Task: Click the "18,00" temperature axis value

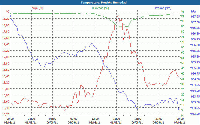Action: coord(6,25)
